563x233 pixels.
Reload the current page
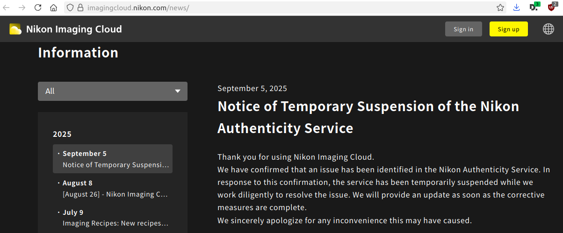(38, 7)
